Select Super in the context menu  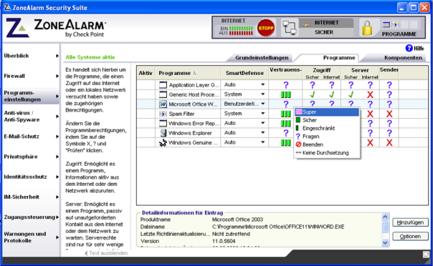pyautogui.click(x=327, y=112)
